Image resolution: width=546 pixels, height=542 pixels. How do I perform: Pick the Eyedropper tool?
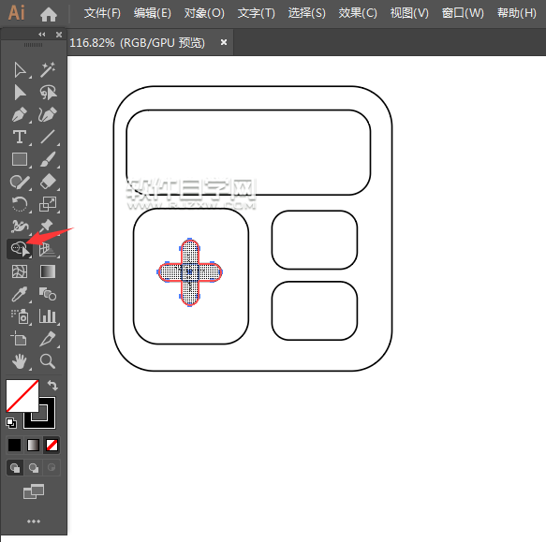(20, 294)
